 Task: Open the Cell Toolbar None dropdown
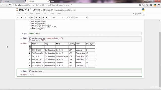coord(81,18)
